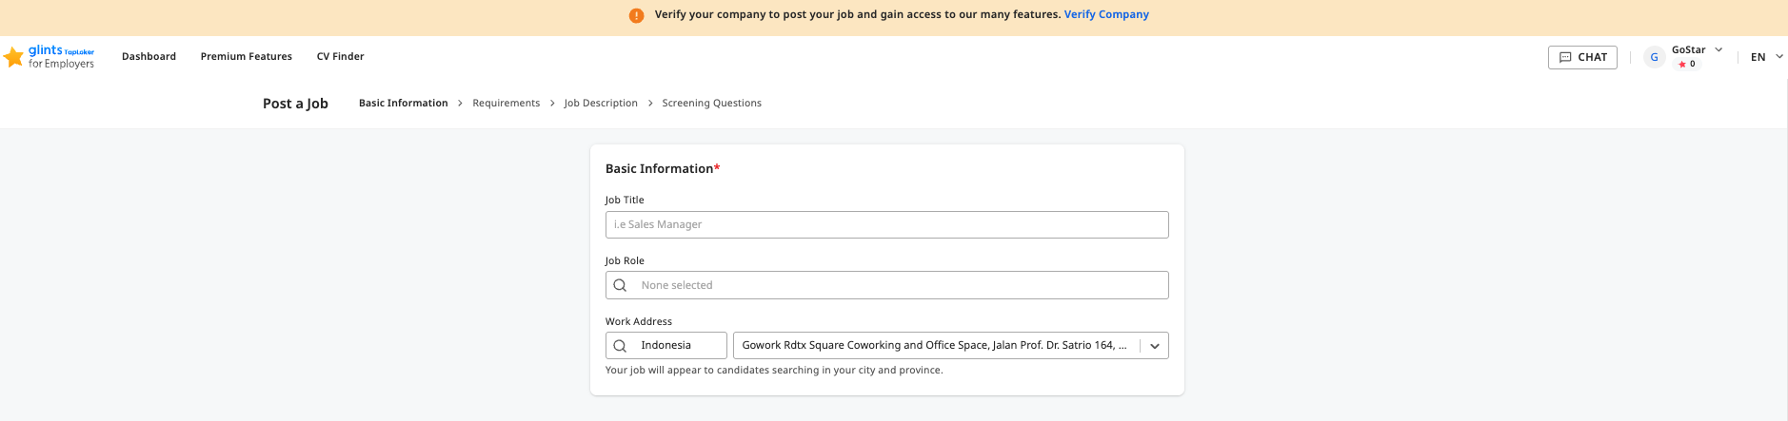Click the G avatar icon
This screenshot has height=421, width=1788.
click(x=1654, y=57)
